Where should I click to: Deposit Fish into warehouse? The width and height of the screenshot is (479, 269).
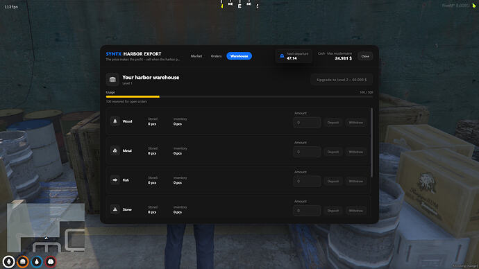(333, 181)
